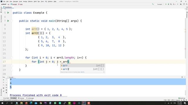Click the Stop icon in Run panel
The width and height of the screenshot is (188, 105).
pos(4,82)
